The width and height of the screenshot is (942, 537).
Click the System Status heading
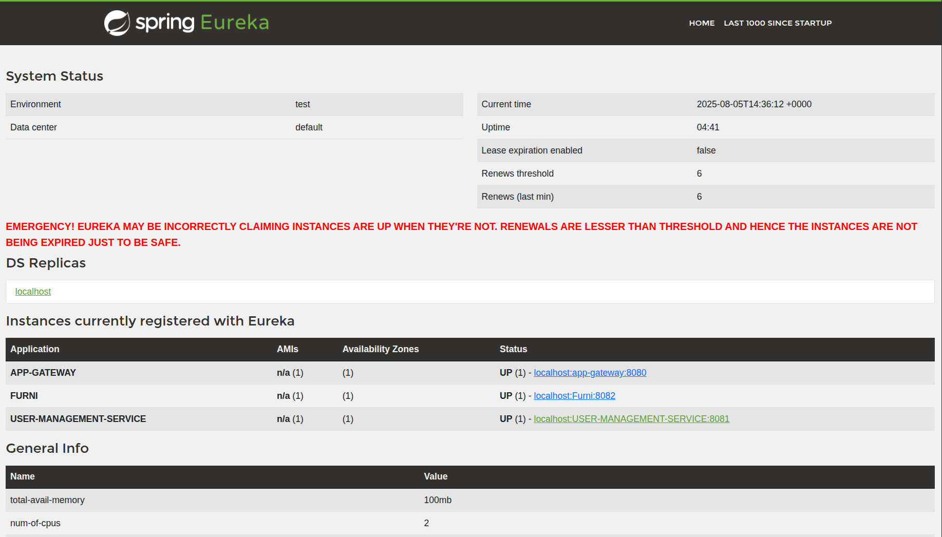(x=54, y=76)
